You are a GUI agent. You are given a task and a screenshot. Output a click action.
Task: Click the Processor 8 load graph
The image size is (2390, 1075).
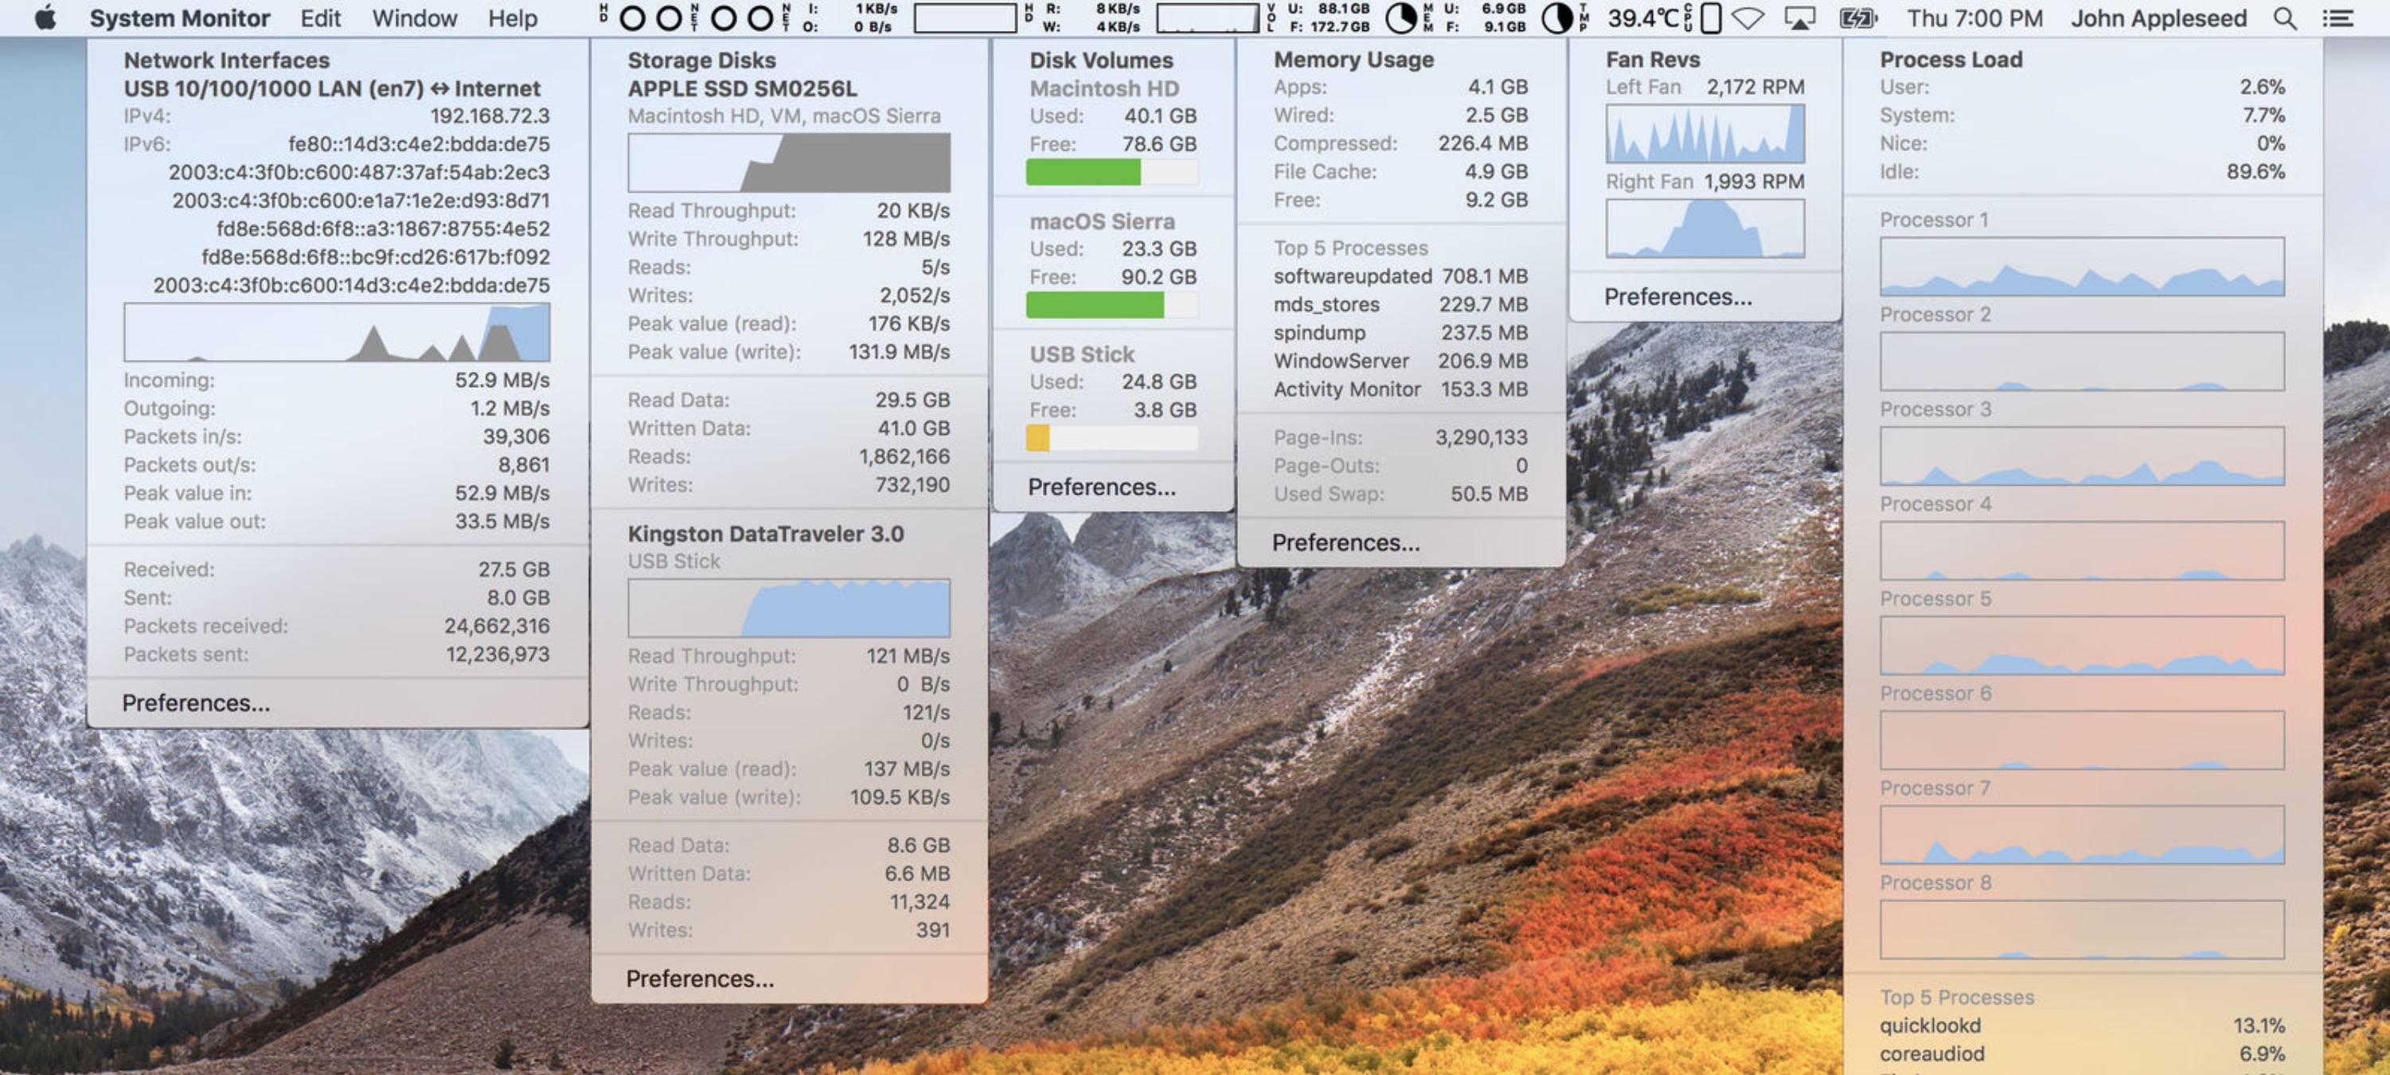tap(2082, 929)
